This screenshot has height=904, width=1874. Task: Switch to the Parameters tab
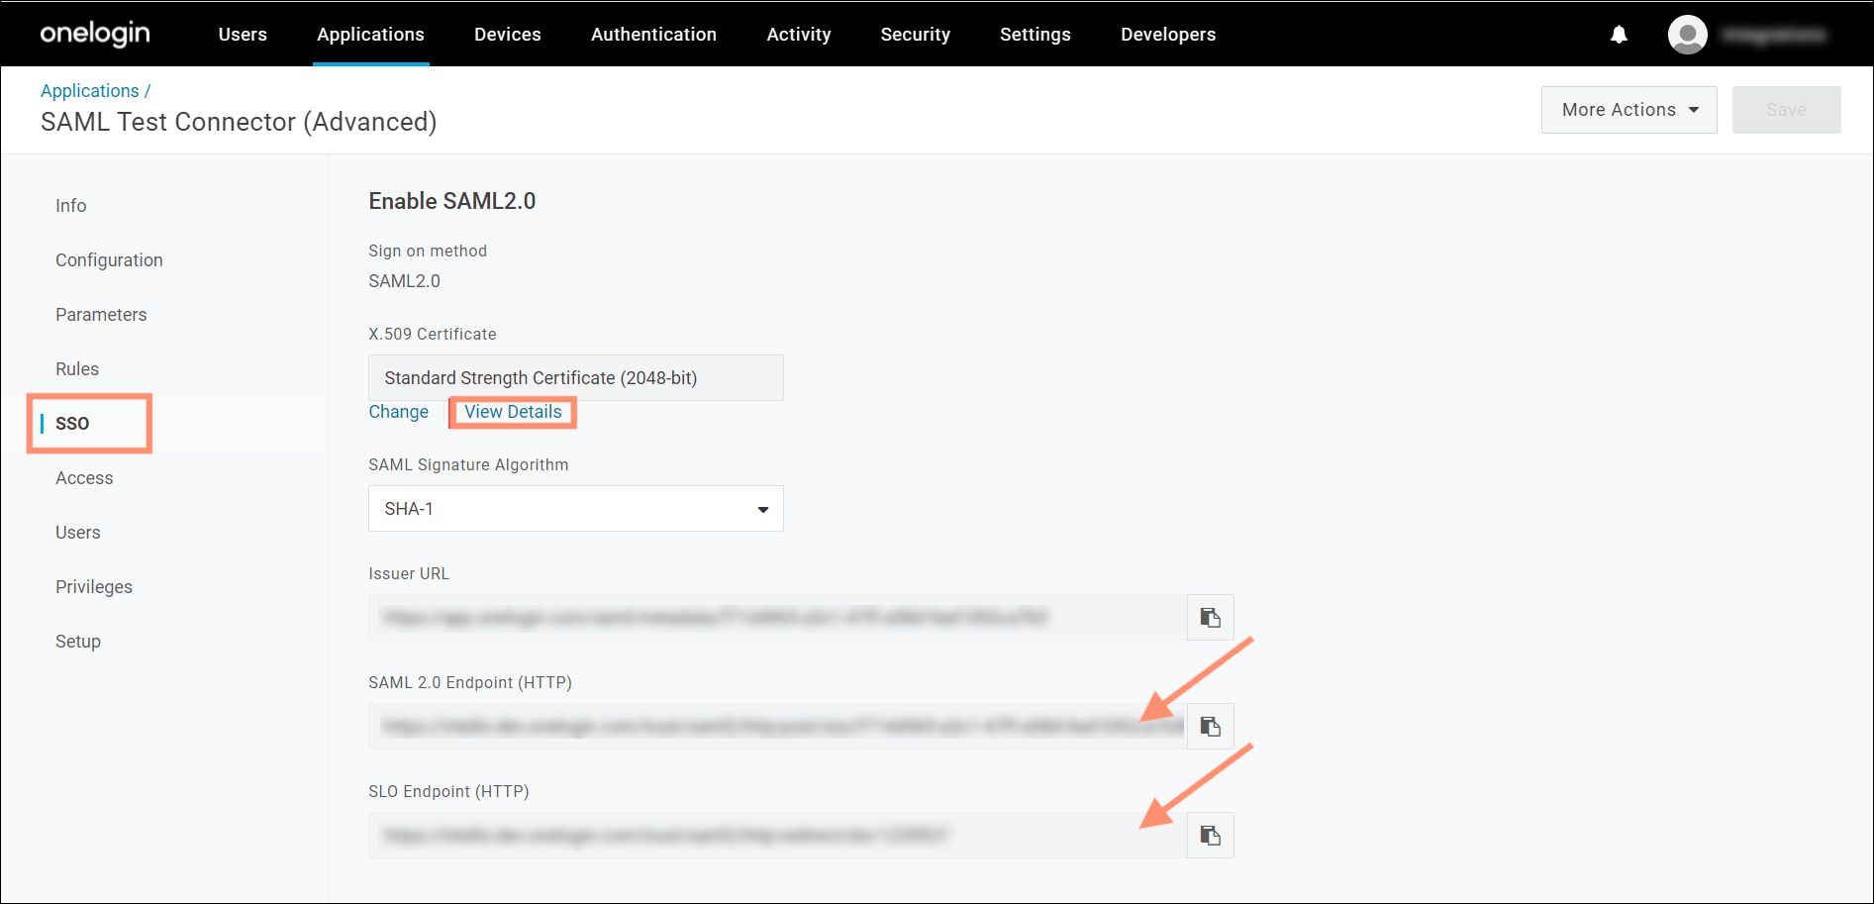[x=101, y=315]
